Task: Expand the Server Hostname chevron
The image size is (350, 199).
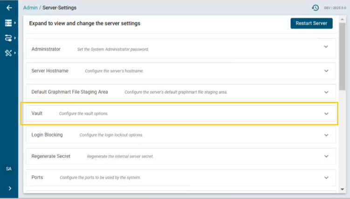Action: pos(326,71)
